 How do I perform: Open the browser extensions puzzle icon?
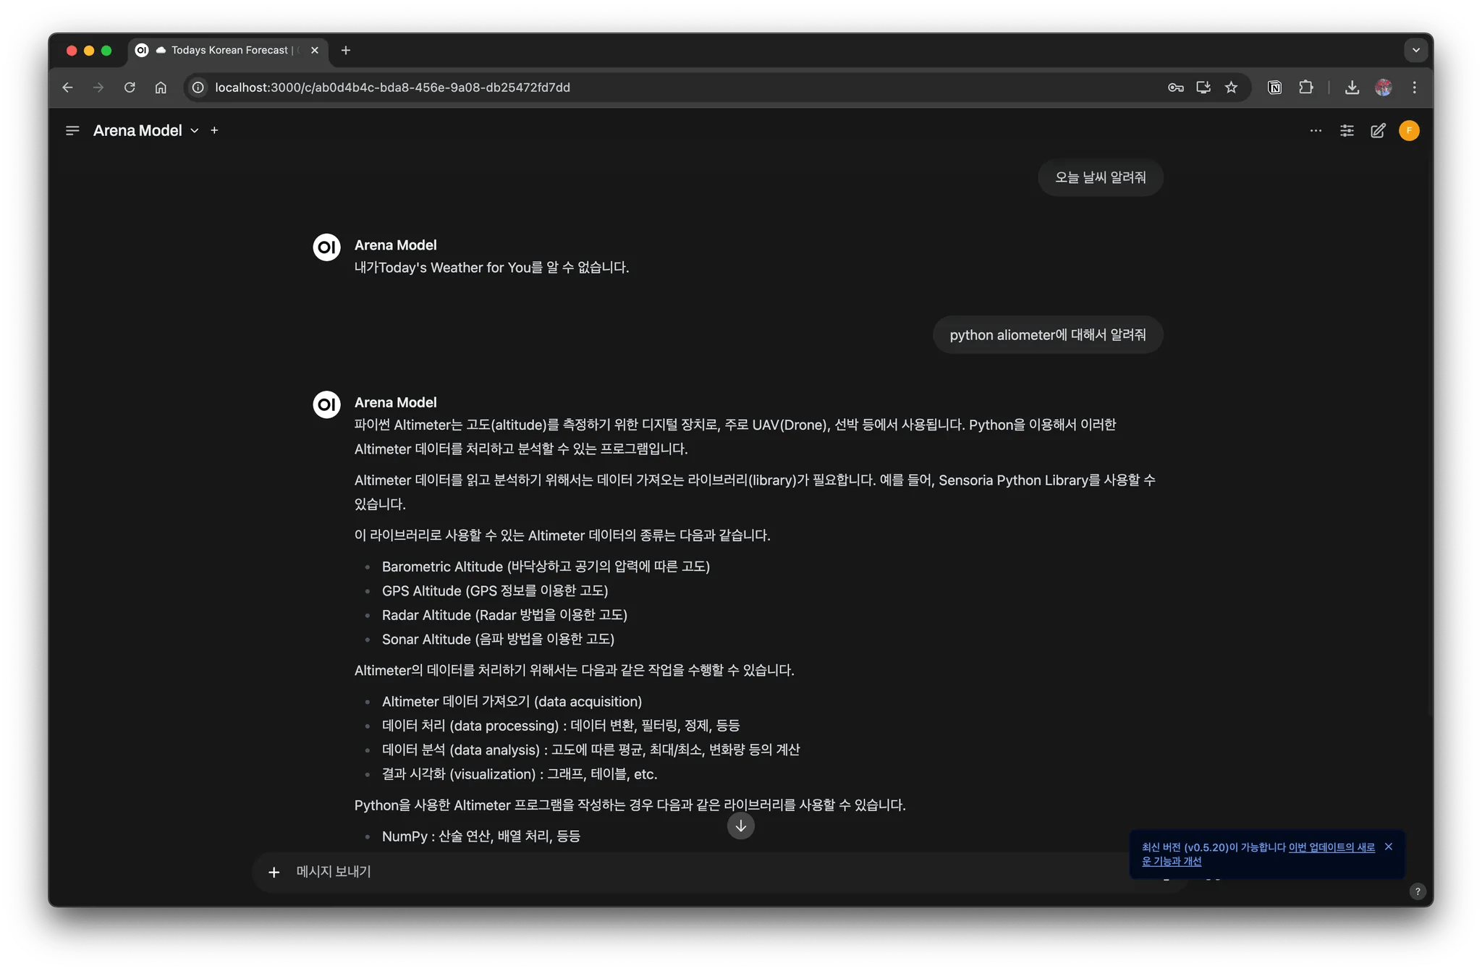coord(1305,88)
